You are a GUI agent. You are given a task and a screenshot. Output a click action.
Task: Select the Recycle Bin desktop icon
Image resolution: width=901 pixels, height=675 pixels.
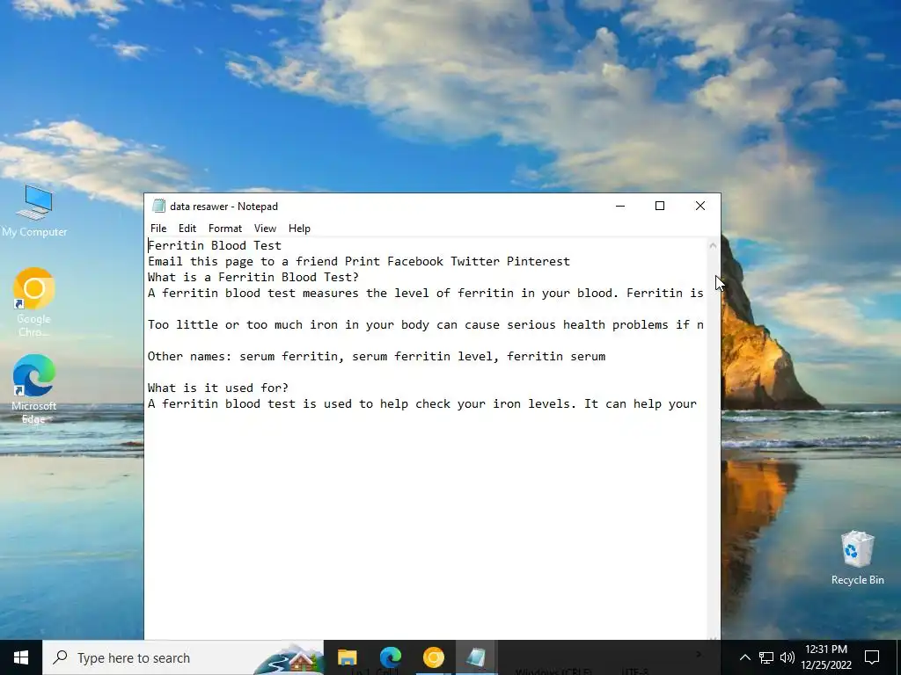857,558
